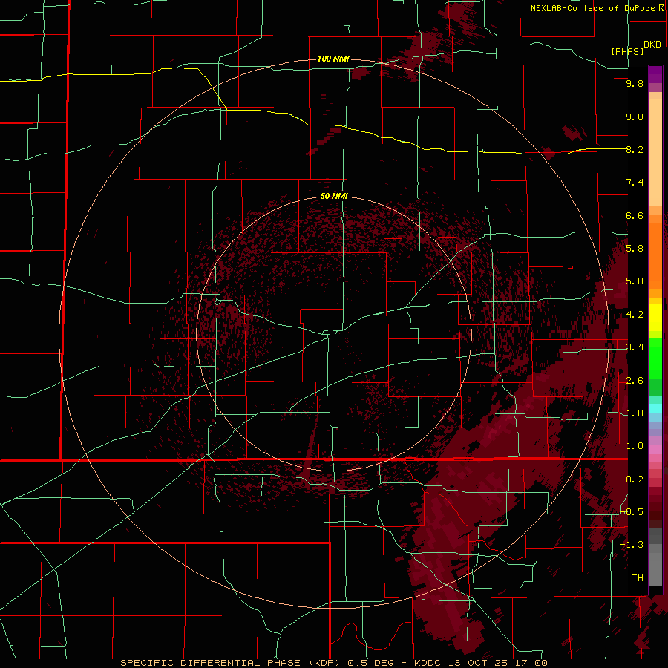Image resolution: width=668 pixels, height=668 pixels.
Task: Click the -1.3 scale value
Action: (x=632, y=545)
